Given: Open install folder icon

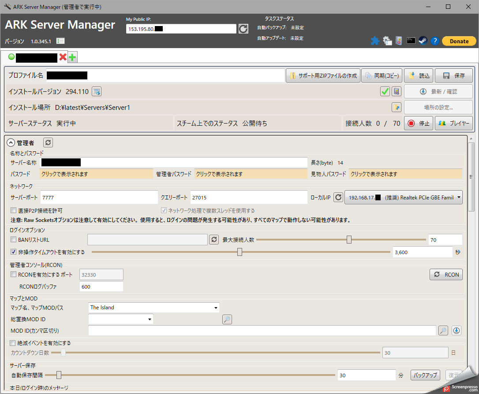Looking at the screenshot, I should click(x=397, y=107).
